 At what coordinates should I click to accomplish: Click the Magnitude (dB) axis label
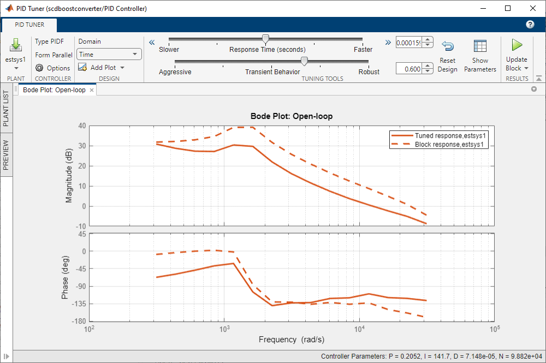(69, 176)
